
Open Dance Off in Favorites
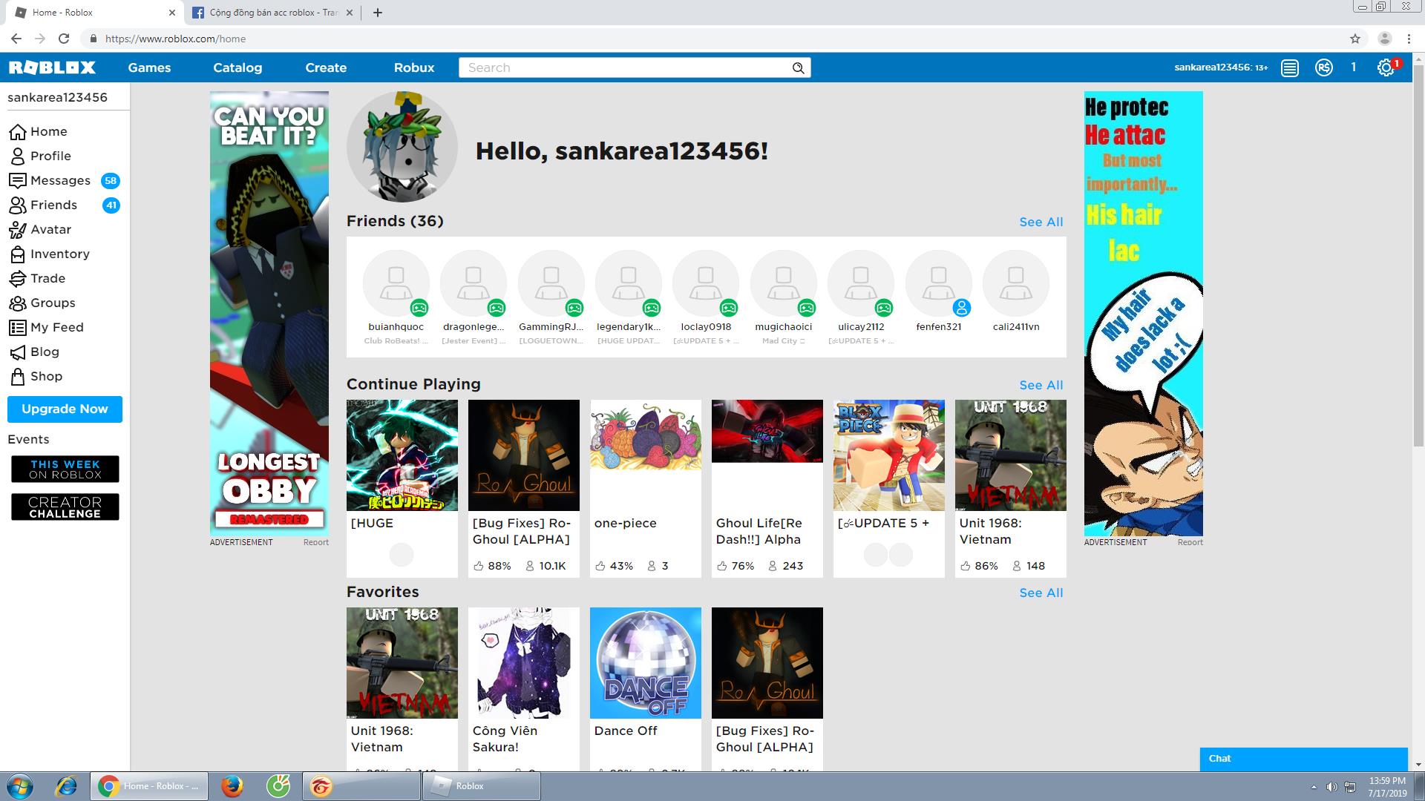point(646,663)
